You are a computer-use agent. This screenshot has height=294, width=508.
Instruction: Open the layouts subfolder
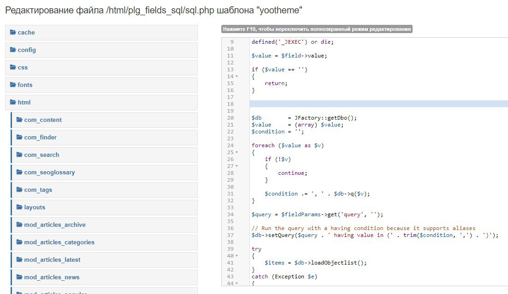[104, 207]
